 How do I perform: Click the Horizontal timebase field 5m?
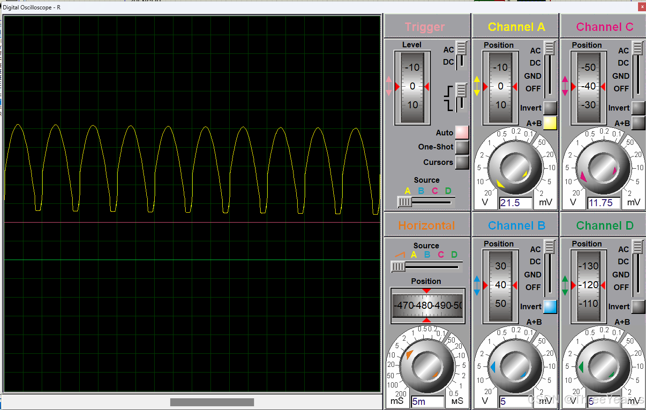428,402
